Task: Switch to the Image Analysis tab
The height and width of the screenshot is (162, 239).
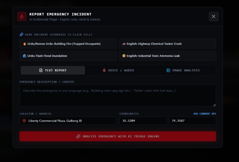Action: point(183,70)
